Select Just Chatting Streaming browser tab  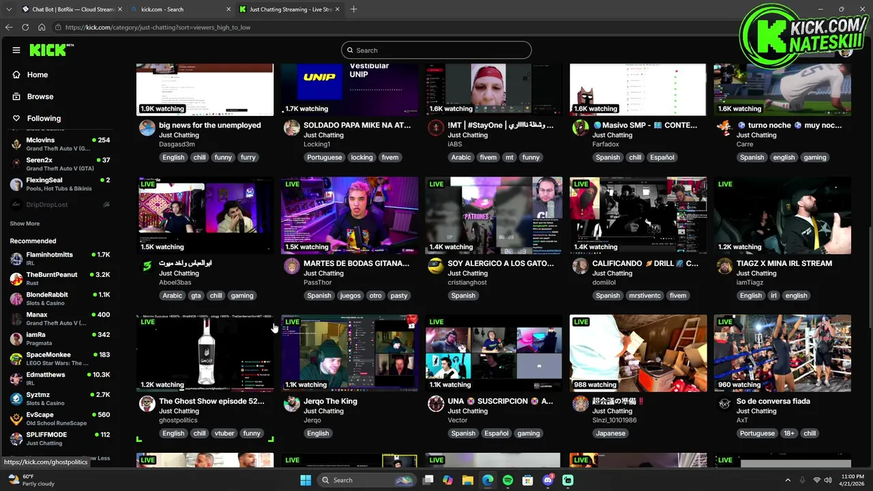[289, 10]
